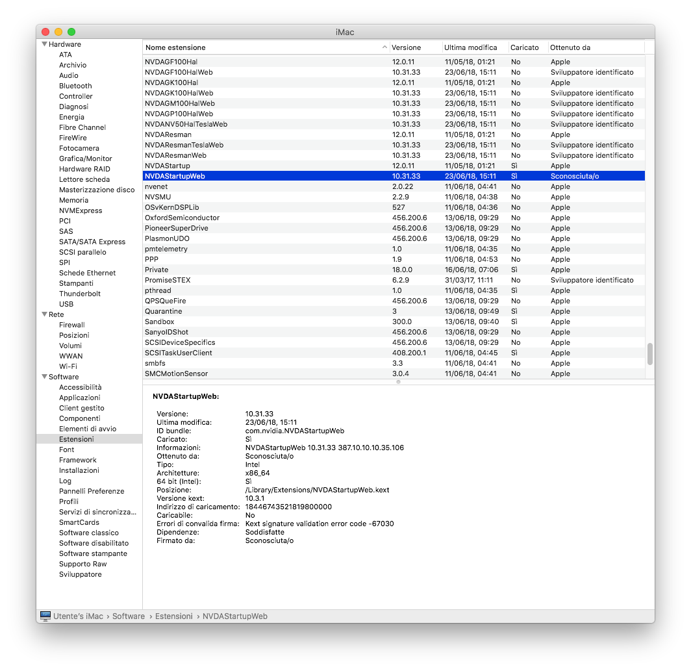Collapse the Hardware tree section
691x671 pixels.
pyautogui.click(x=45, y=44)
